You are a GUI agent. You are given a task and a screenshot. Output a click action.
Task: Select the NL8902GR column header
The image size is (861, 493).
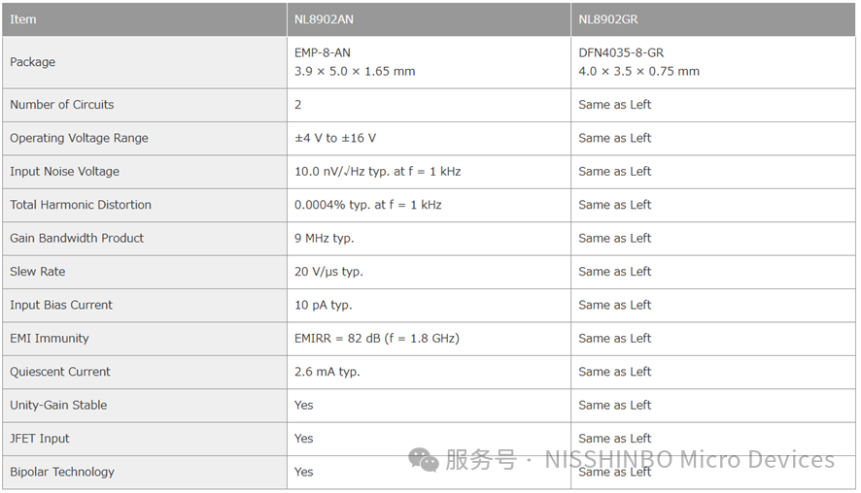pyautogui.click(x=608, y=19)
